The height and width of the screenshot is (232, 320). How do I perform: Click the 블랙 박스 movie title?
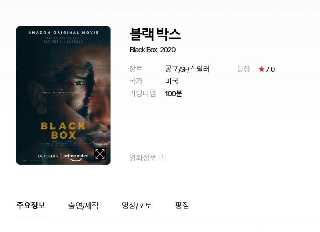(x=155, y=34)
